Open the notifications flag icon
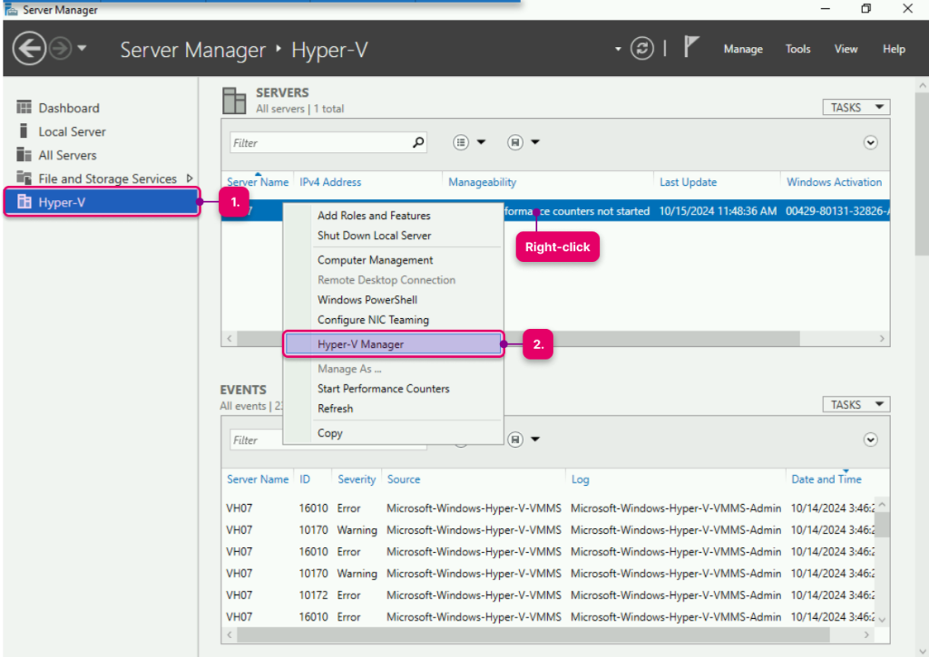Screen dimensions: 929x657 tap(691, 49)
